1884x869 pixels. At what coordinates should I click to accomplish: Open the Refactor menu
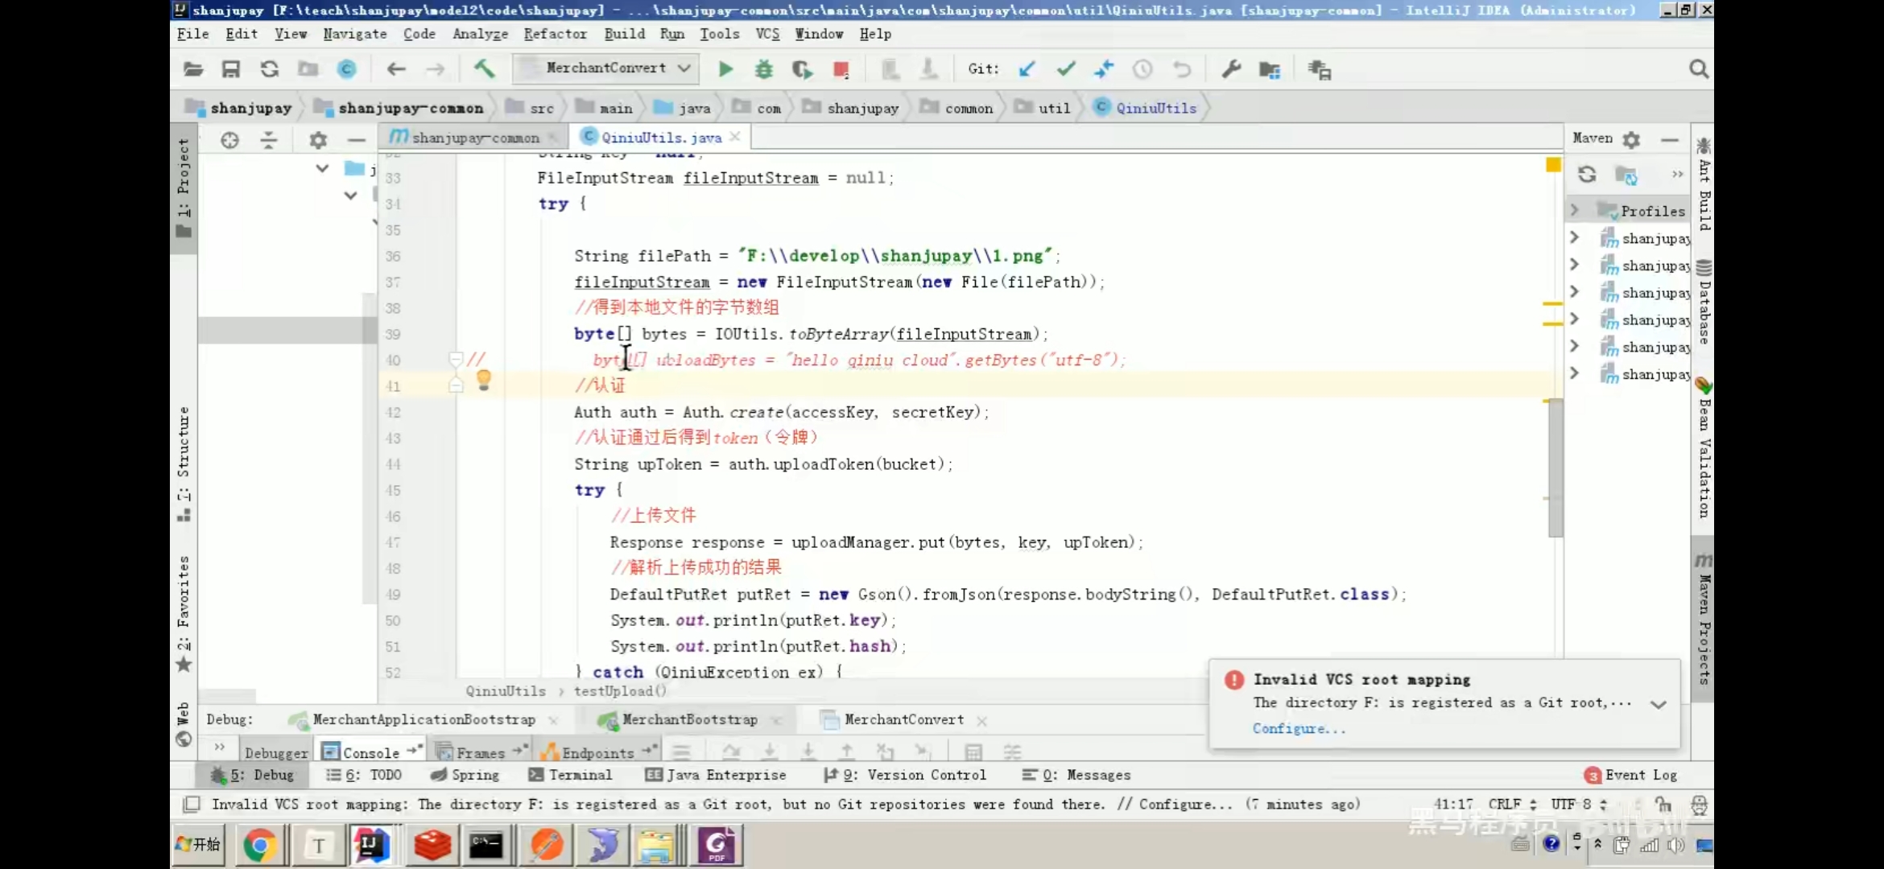click(x=555, y=34)
